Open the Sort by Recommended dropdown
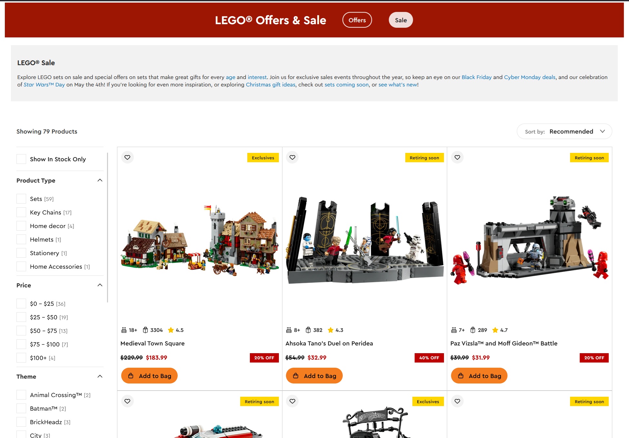The width and height of the screenshot is (629, 438). (x=564, y=131)
